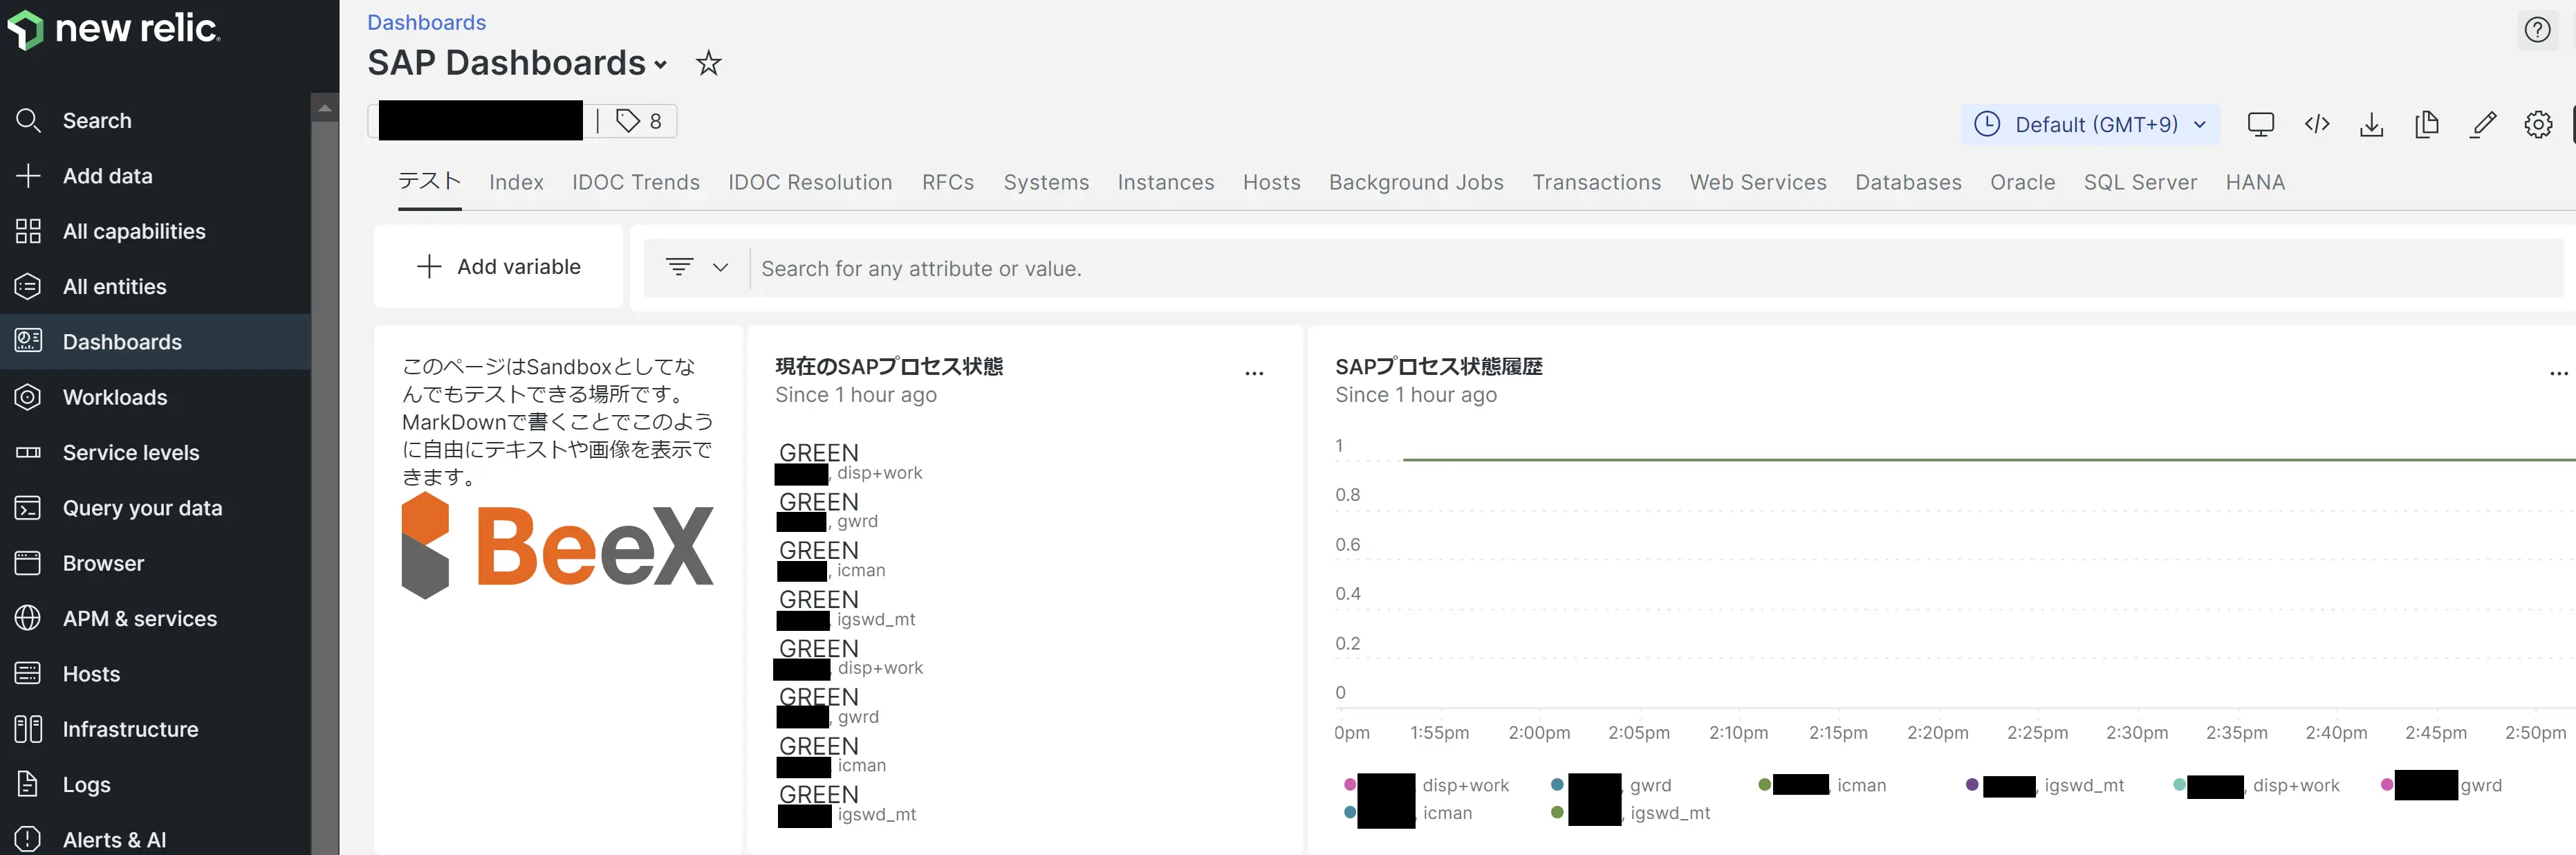
Task: Open All capabilities grid icon
Action: 28,231
